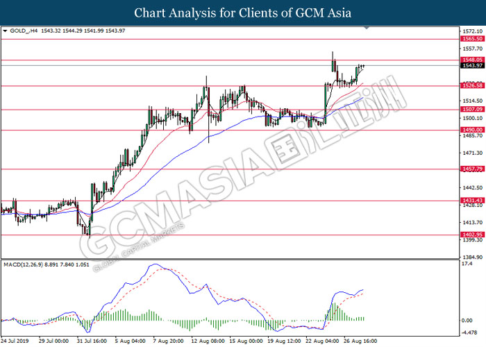This screenshot has height=347, width=486.
Task: Click the 1384.90 price axis value
Action: coord(472,257)
